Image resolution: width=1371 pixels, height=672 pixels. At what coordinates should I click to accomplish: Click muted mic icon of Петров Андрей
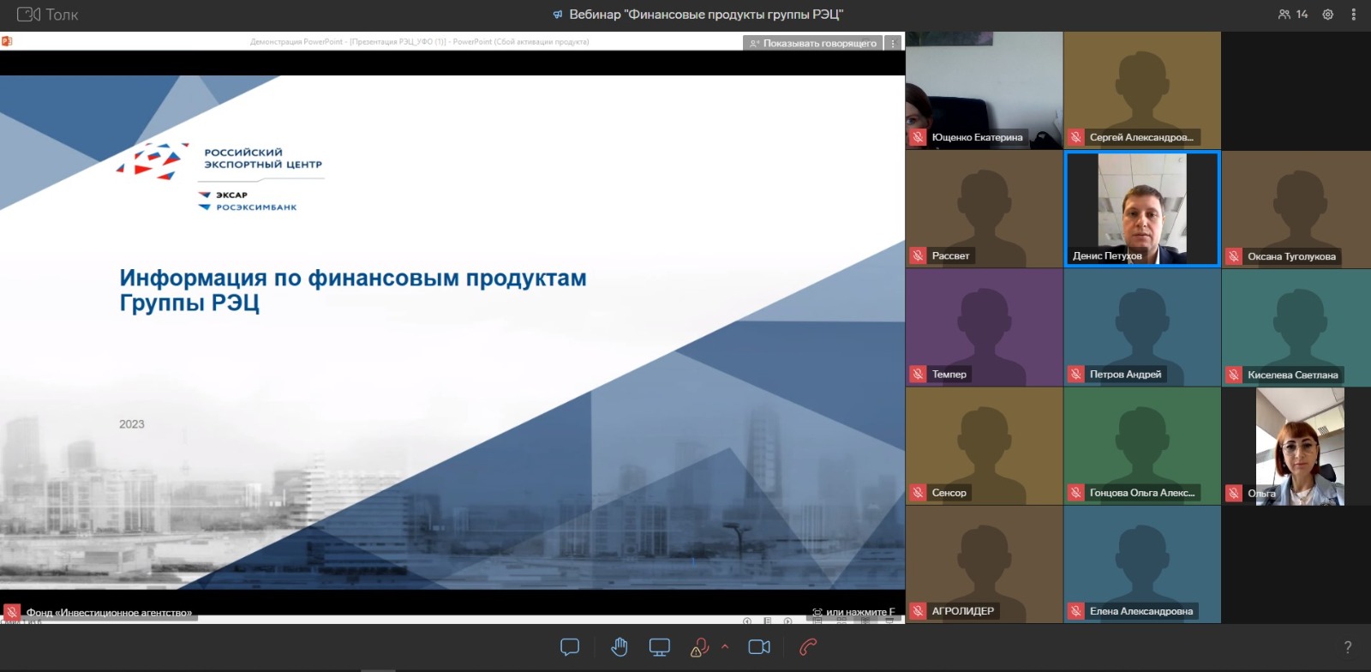pos(1075,374)
